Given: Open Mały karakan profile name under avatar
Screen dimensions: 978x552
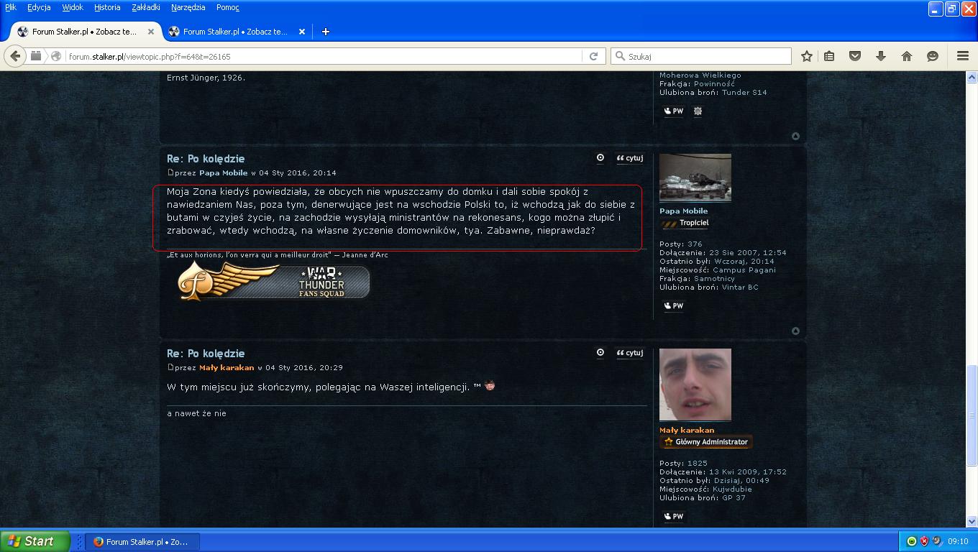Looking at the screenshot, I should 687,430.
